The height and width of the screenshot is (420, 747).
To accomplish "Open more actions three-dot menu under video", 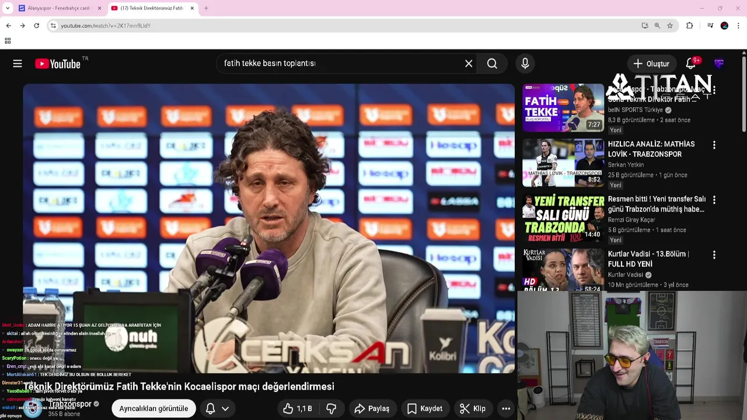I will point(506,408).
